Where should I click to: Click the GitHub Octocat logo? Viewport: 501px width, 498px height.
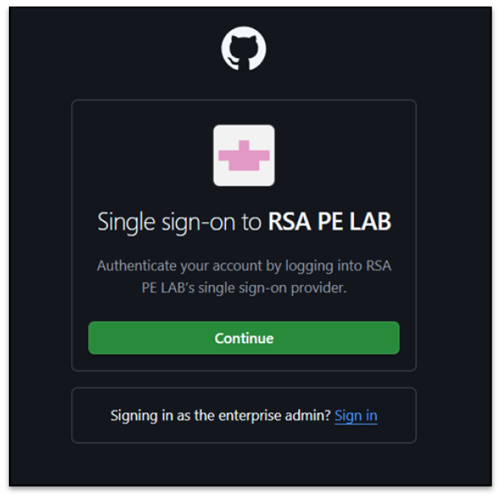244,49
